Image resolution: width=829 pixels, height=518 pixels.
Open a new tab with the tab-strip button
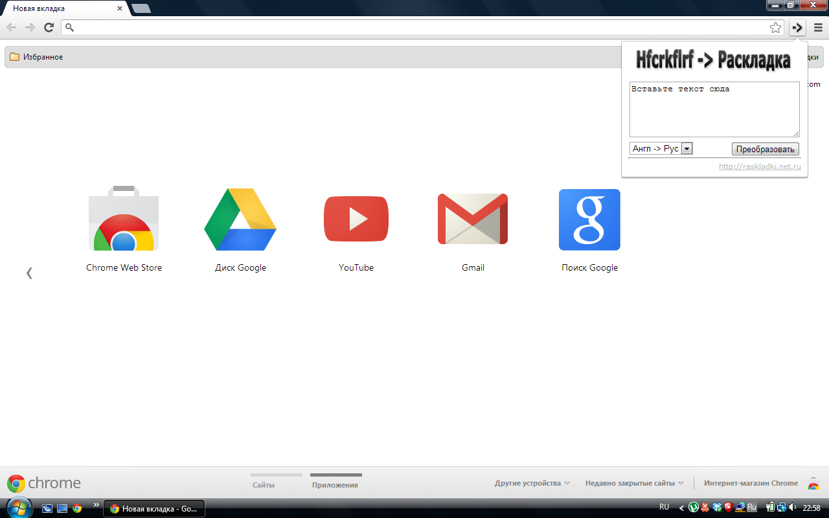141,8
